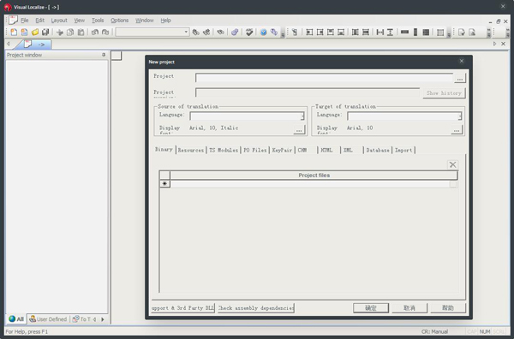Viewport: 514px width, 339px height.
Task: Click the Save all disk icon
Action: pos(45,32)
